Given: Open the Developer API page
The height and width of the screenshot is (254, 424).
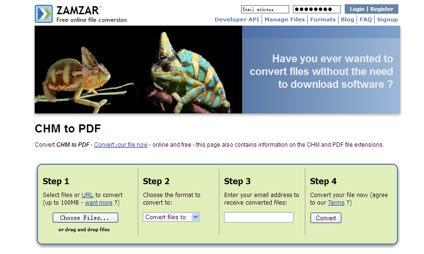Looking at the screenshot, I should tap(237, 19).
